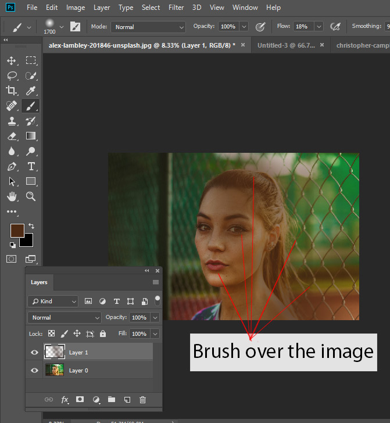The width and height of the screenshot is (390, 423).
Task: Open the Edit Toolbar three-dots menu
Action: tap(12, 212)
